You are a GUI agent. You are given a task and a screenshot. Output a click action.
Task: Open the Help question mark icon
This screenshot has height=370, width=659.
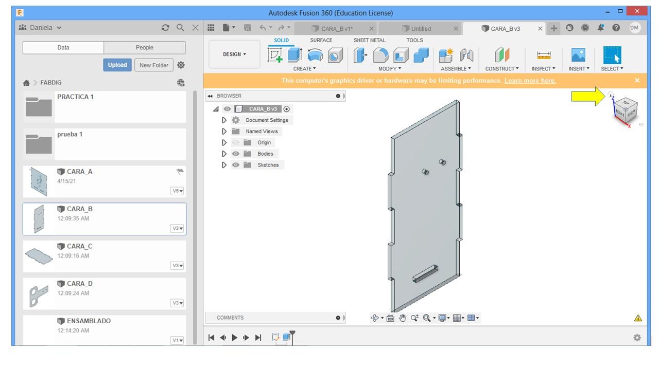click(x=616, y=28)
